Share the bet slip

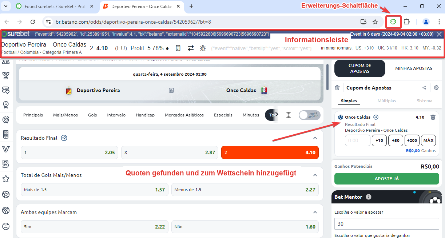[x=424, y=88]
